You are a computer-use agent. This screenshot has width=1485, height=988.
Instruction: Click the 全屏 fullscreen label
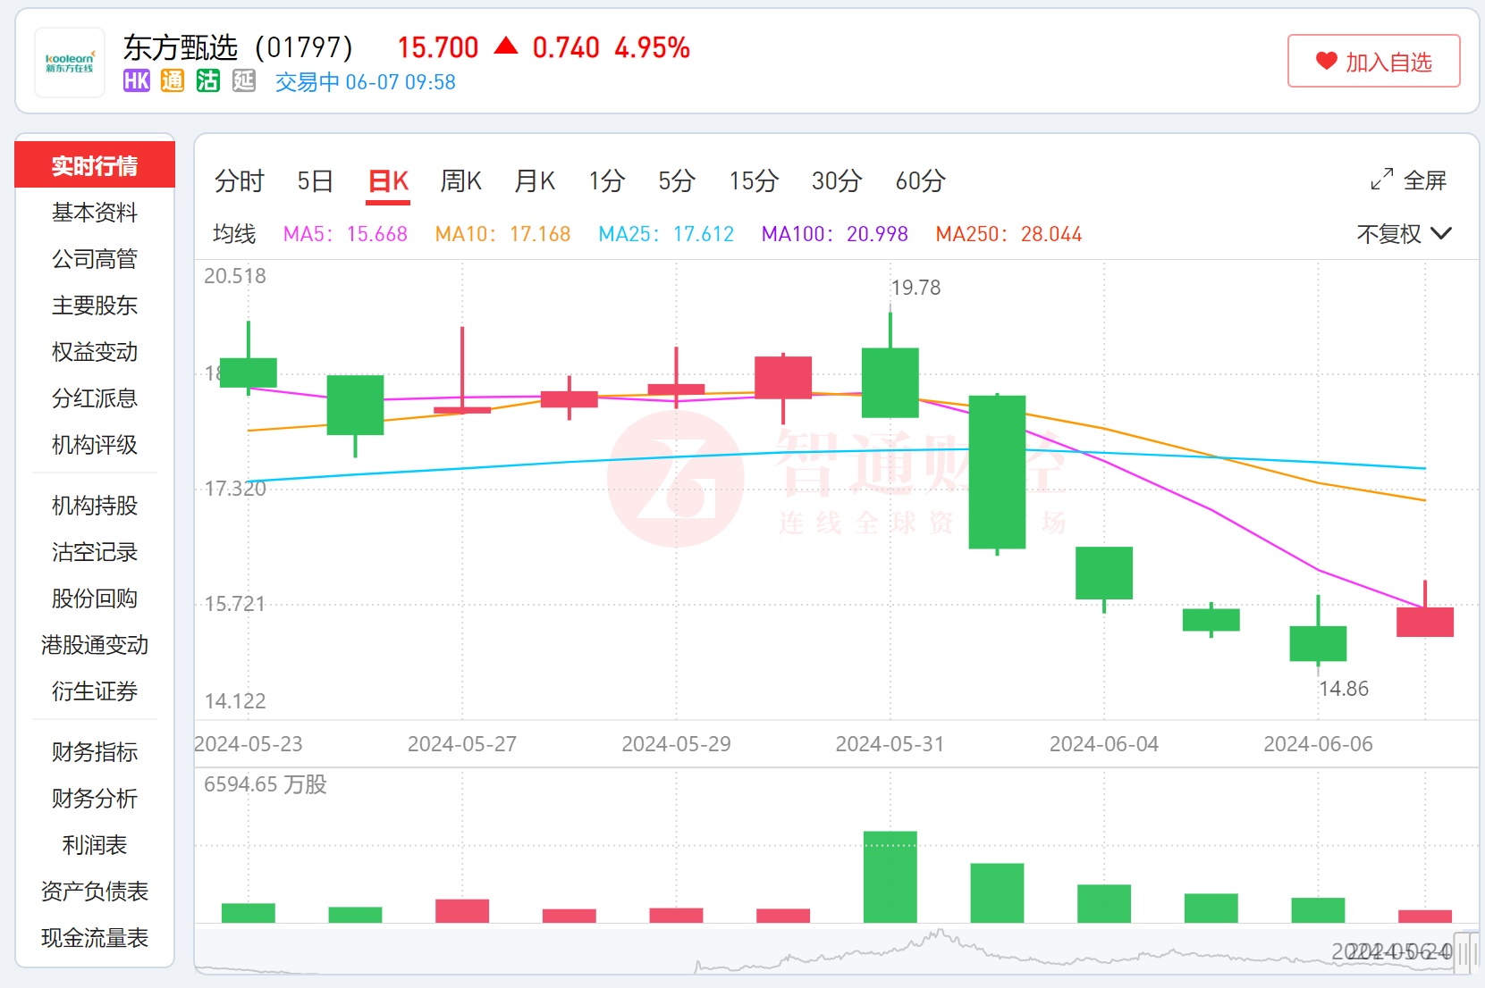point(1425,180)
